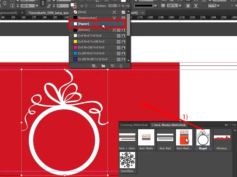Switch to the 4eck-Media-Bibliothek tab
This screenshot has width=237, height=177.
[x=168, y=125]
